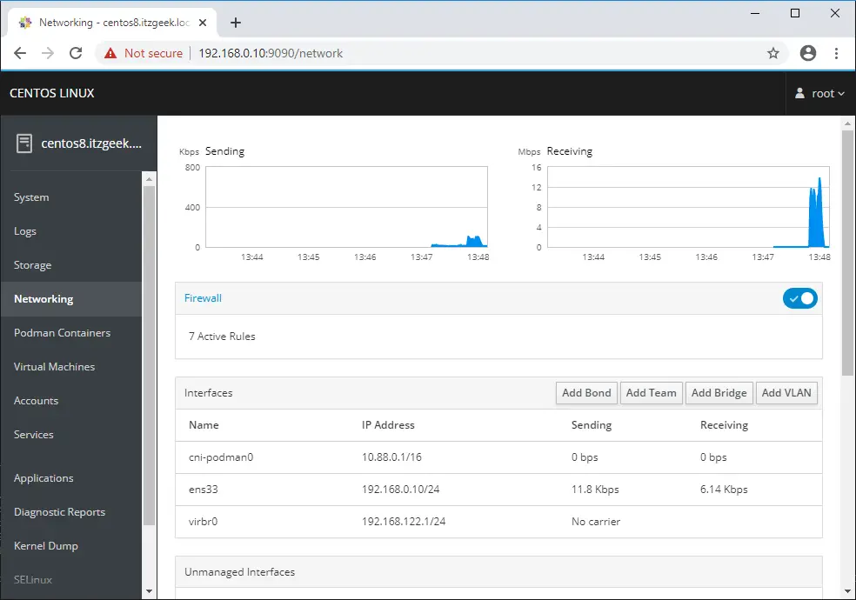Click the server host icon beside centos8.itzgeek
This screenshot has width=856, height=600.
point(24,143)
